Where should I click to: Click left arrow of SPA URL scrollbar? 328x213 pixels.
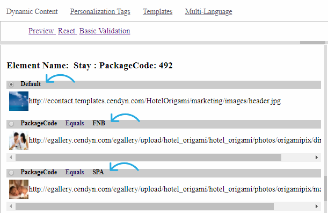[11, 207]
